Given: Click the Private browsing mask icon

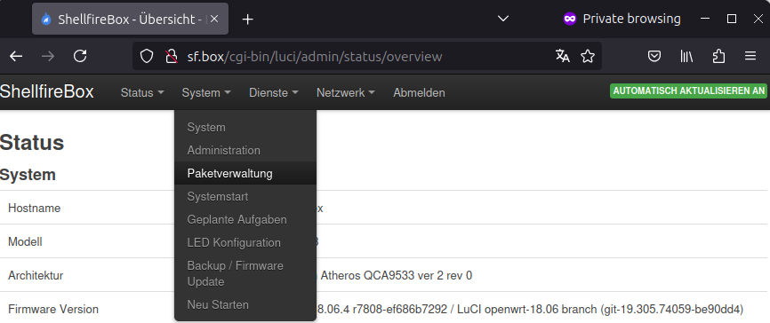Looking at the screenshot, I should coord(570,19).
